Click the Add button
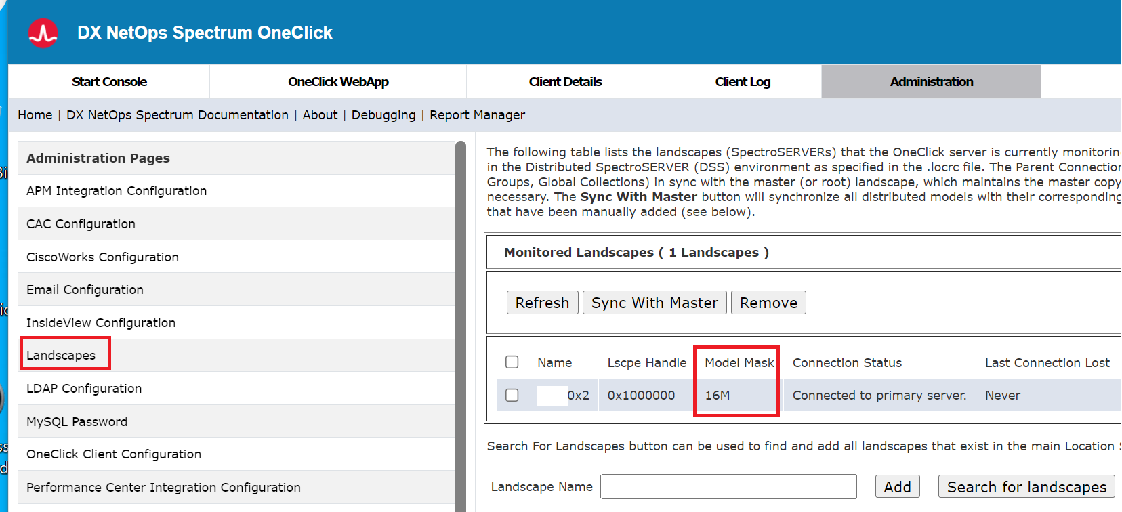This screenshot has width=1122, height=512. point(897,487)
